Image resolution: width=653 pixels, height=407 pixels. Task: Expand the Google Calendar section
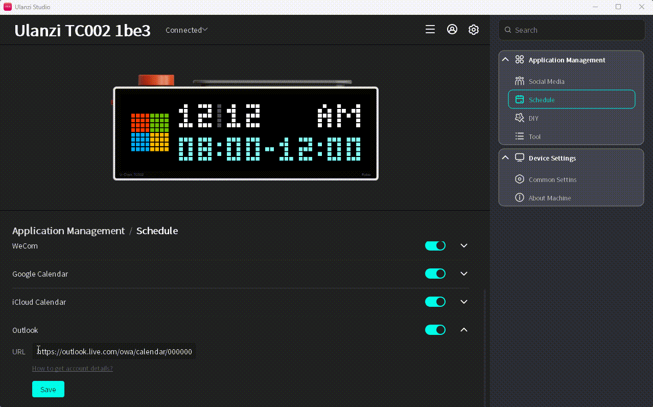coord(464,274)
